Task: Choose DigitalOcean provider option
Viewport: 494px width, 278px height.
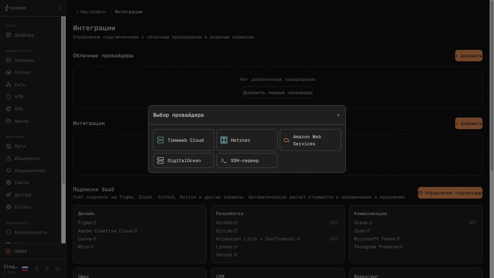Action: point(183,160)
